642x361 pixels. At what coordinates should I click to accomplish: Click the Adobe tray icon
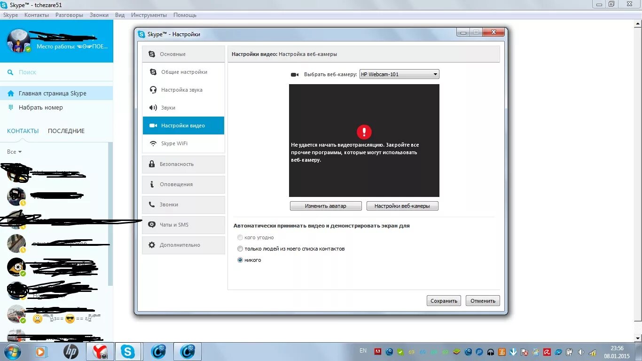click(x=377, y=352)
